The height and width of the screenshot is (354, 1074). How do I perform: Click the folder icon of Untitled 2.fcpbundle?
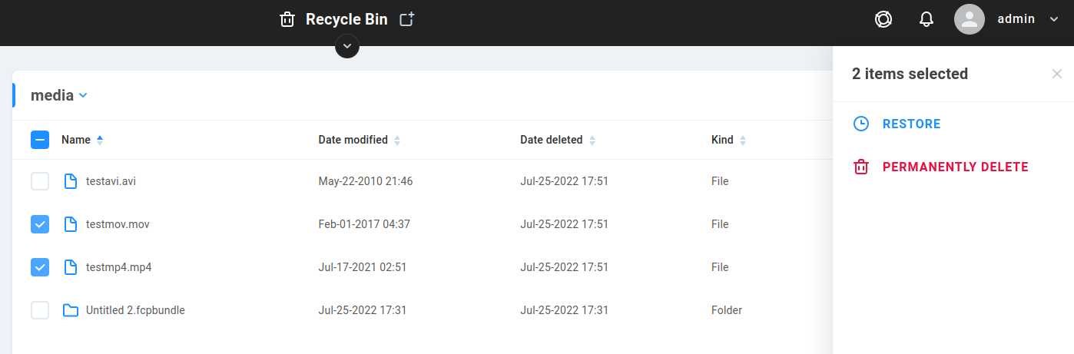pyautogui.click(x=71, y=310)
